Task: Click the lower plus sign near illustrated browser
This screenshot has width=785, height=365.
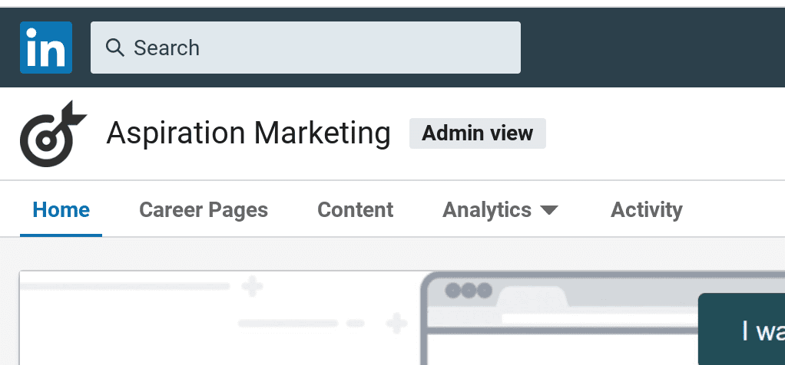Action: click(x=396, y=324)
